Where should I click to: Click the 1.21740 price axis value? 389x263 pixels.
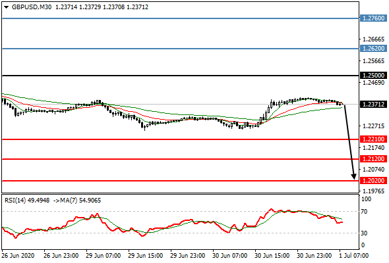pos(373,148)
